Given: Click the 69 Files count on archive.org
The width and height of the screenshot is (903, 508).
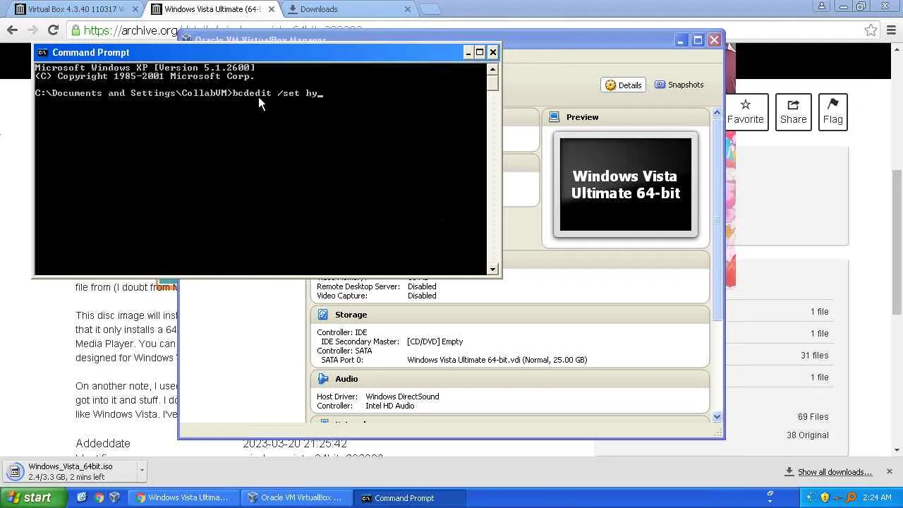Looking at the screenshot, I should (x=813, y=417).
